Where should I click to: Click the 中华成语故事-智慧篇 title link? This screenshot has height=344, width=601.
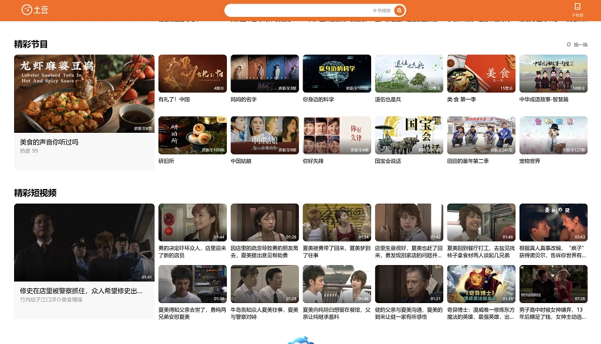(x=544, y=99)
